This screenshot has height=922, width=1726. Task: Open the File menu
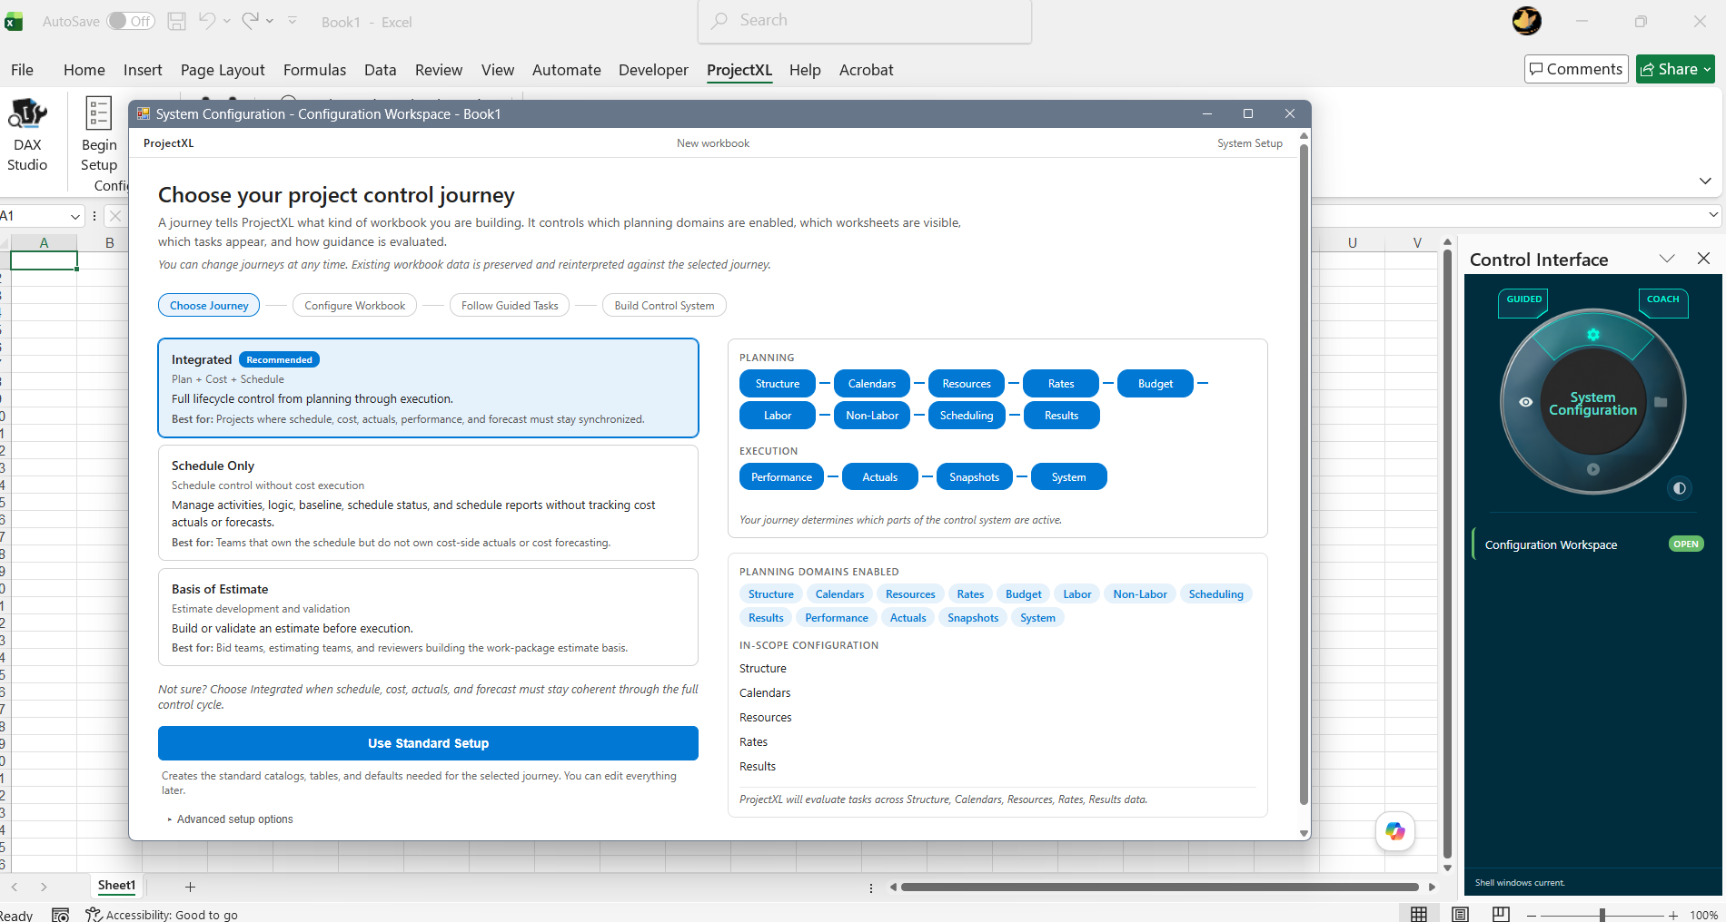coord(22,70)
